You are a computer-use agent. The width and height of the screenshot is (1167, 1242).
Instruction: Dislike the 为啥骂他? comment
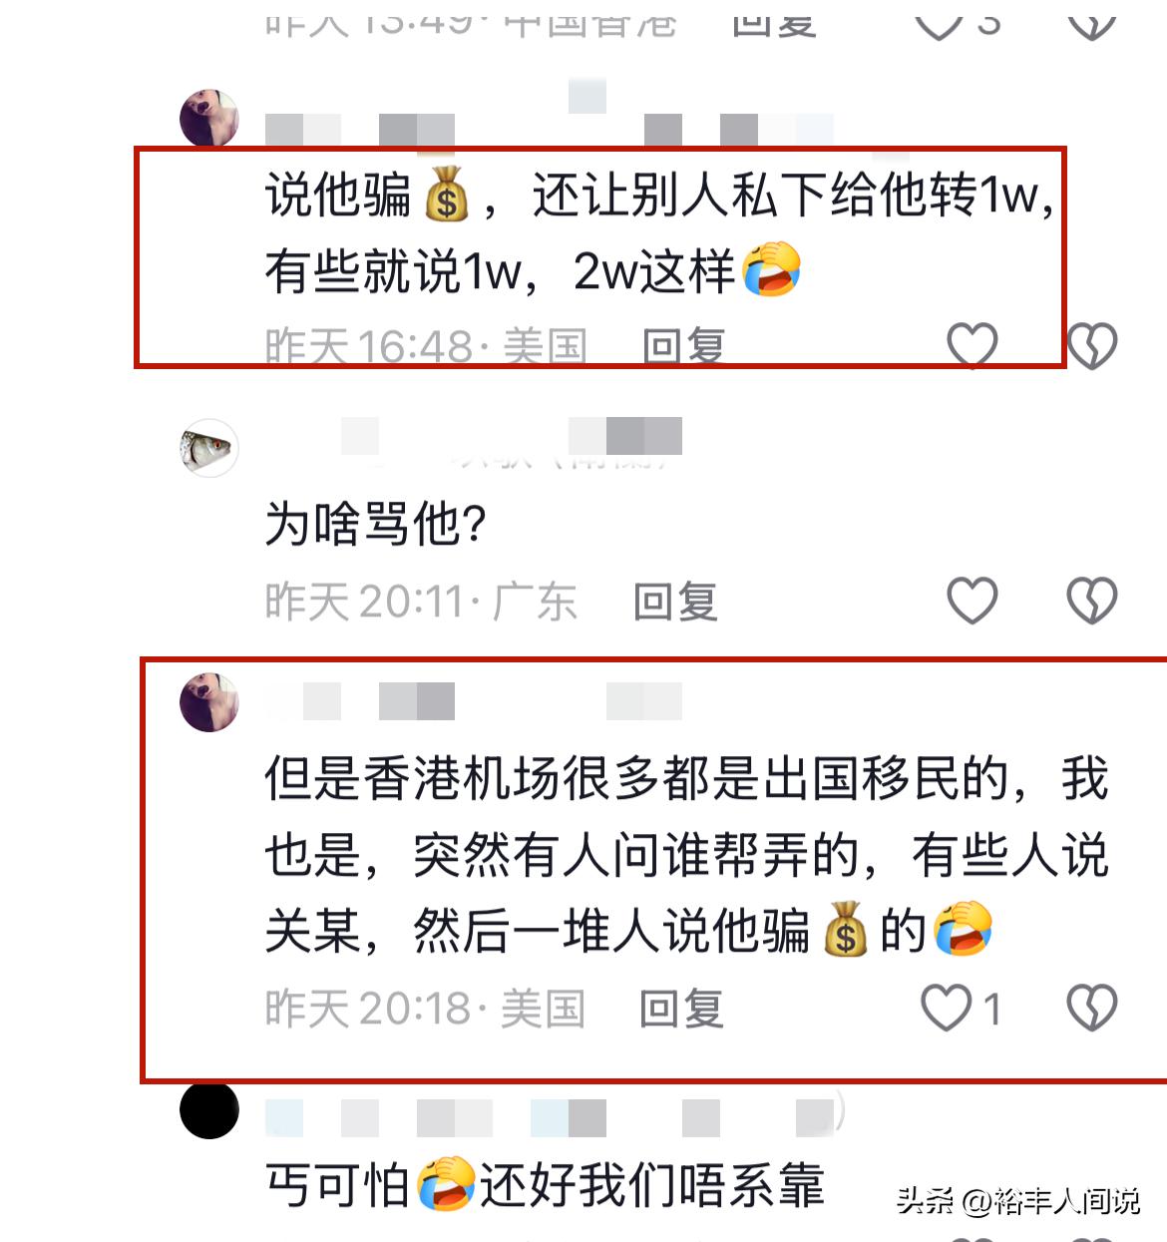(1092, 601)
